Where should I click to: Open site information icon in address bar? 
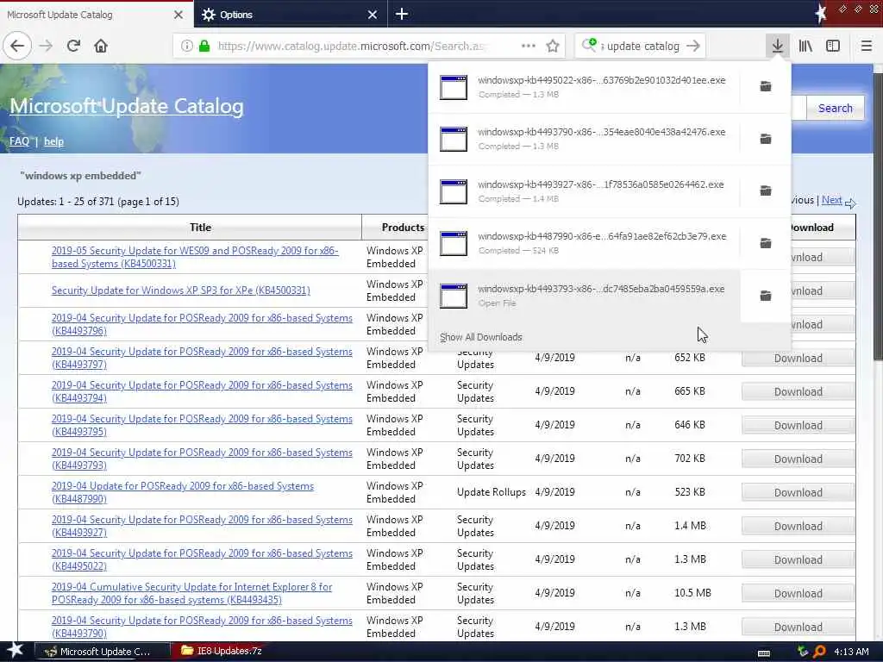(187, 47)
